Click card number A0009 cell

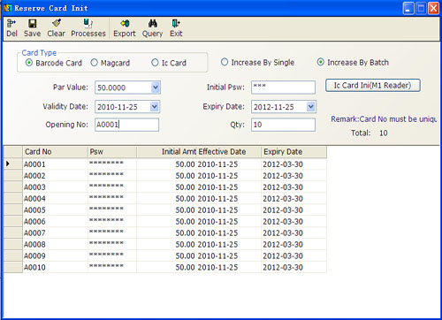tap(55, 256)
